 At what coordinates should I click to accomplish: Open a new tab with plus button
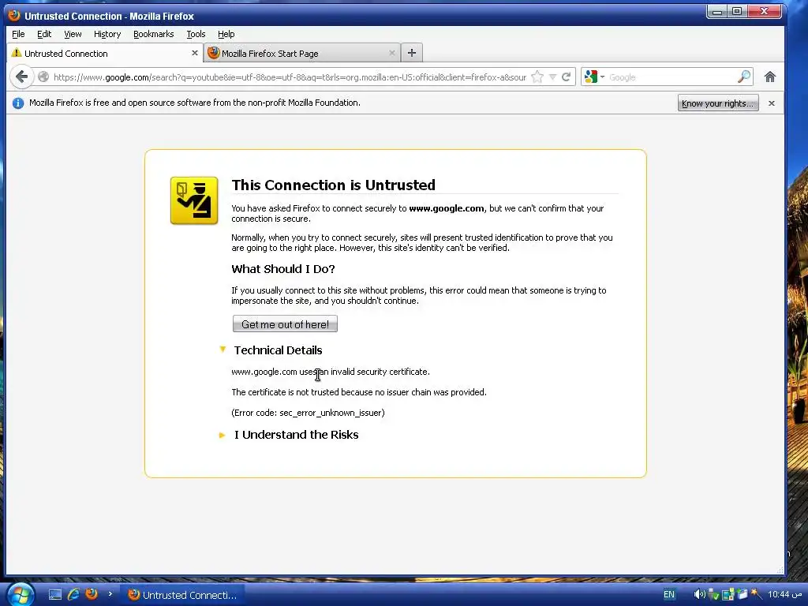point(411,53)
